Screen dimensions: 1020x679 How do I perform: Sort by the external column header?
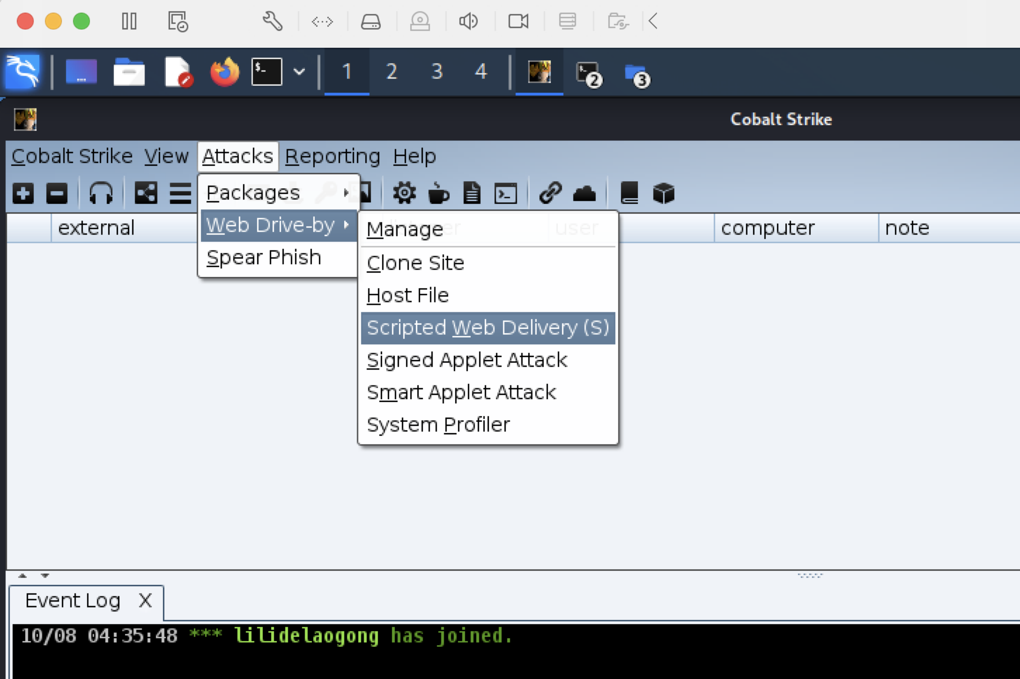tap(124, 228)
